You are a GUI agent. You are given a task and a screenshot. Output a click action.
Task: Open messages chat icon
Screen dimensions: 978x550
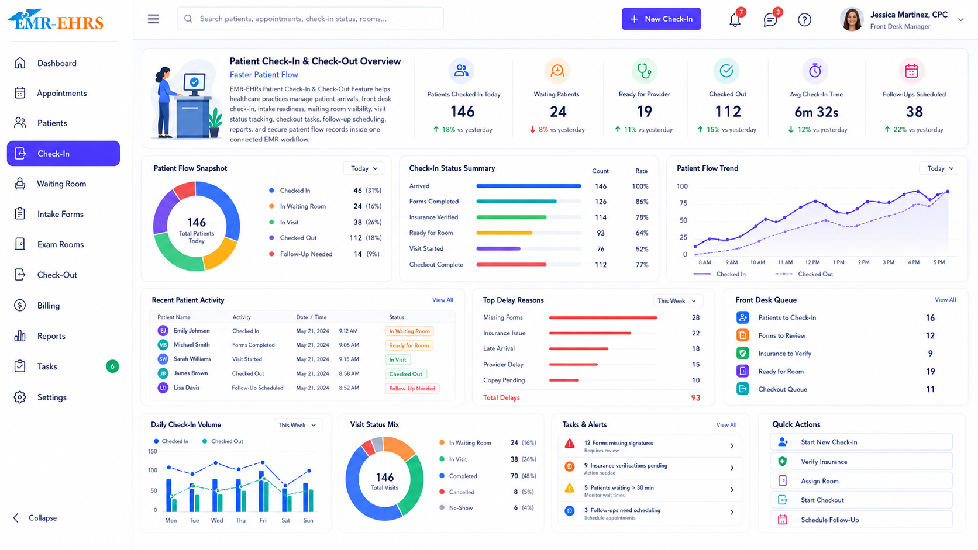(770, 20)
